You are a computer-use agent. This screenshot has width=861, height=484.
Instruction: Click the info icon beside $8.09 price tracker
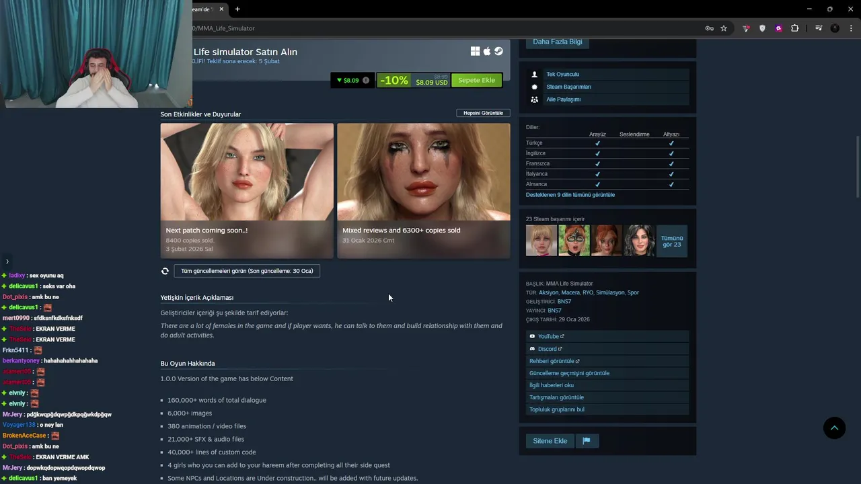pos(366,80)
